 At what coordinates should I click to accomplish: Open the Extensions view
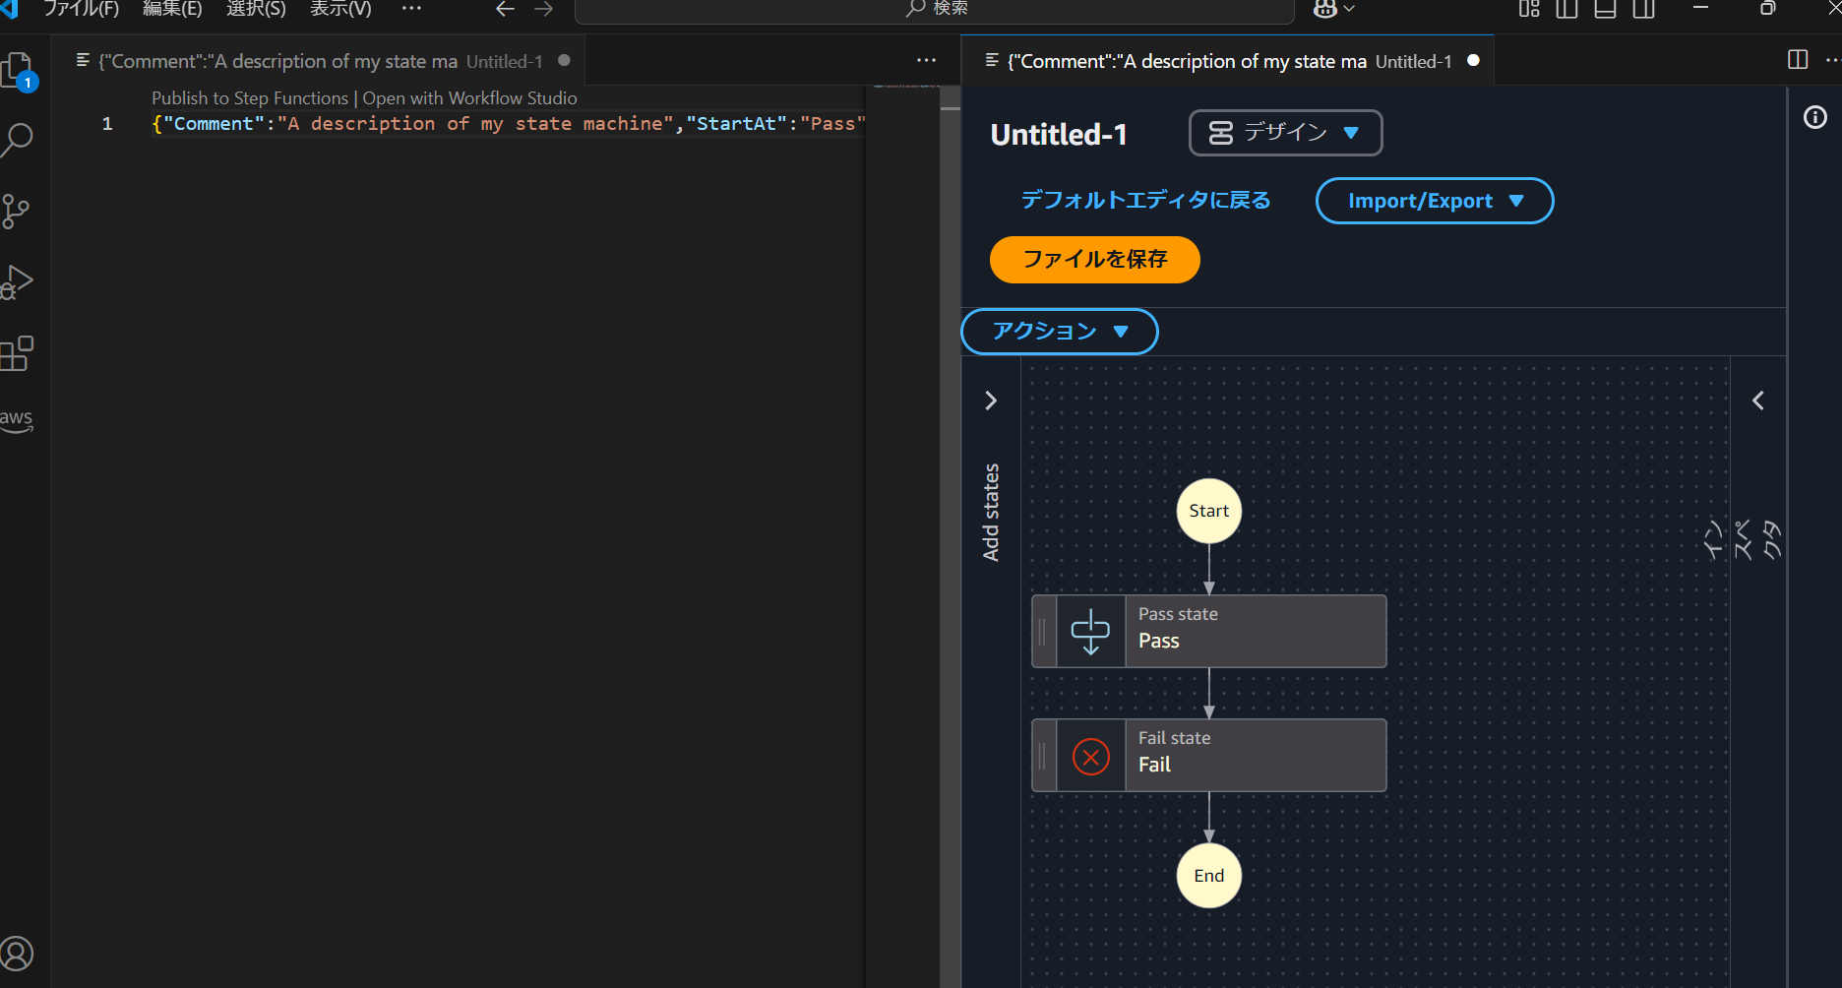[x=17, y=353]
